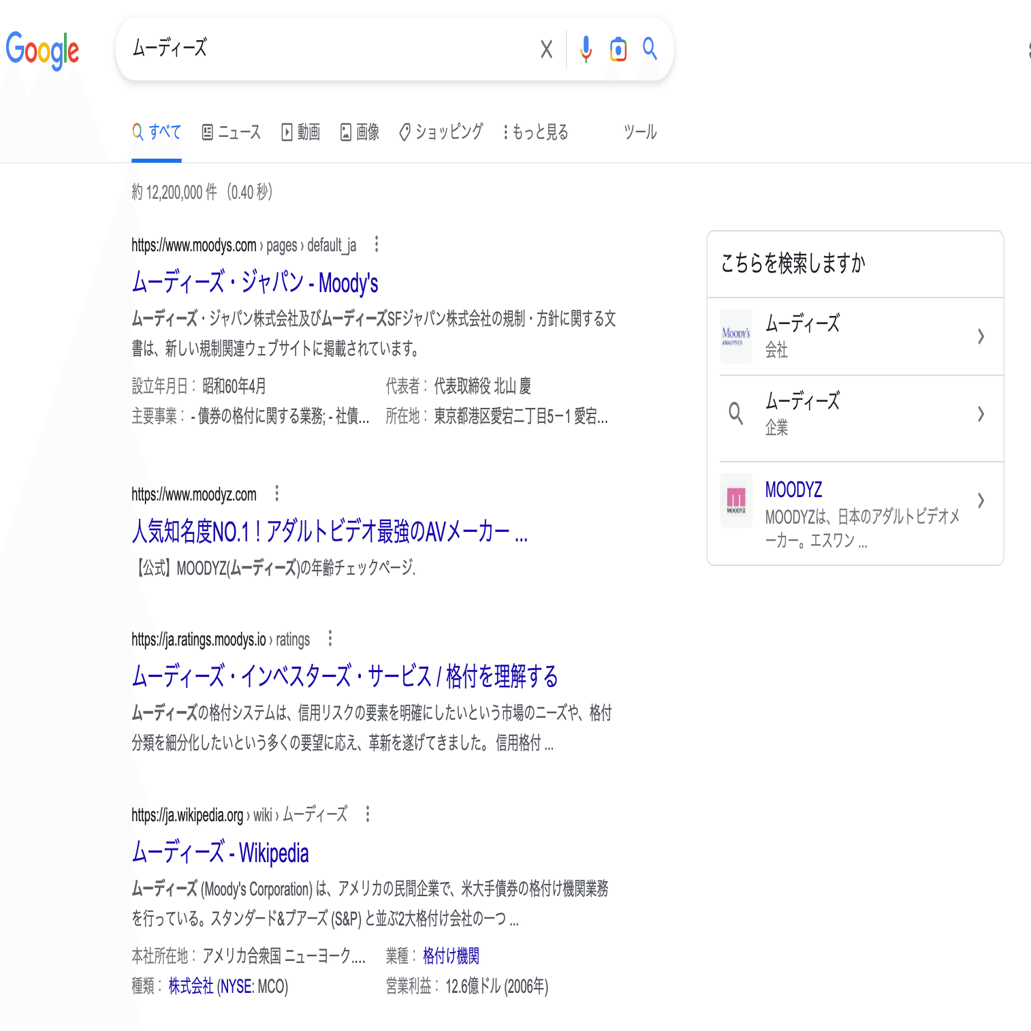Select the 動画 videos tab icon

click(x=288, y=131)
